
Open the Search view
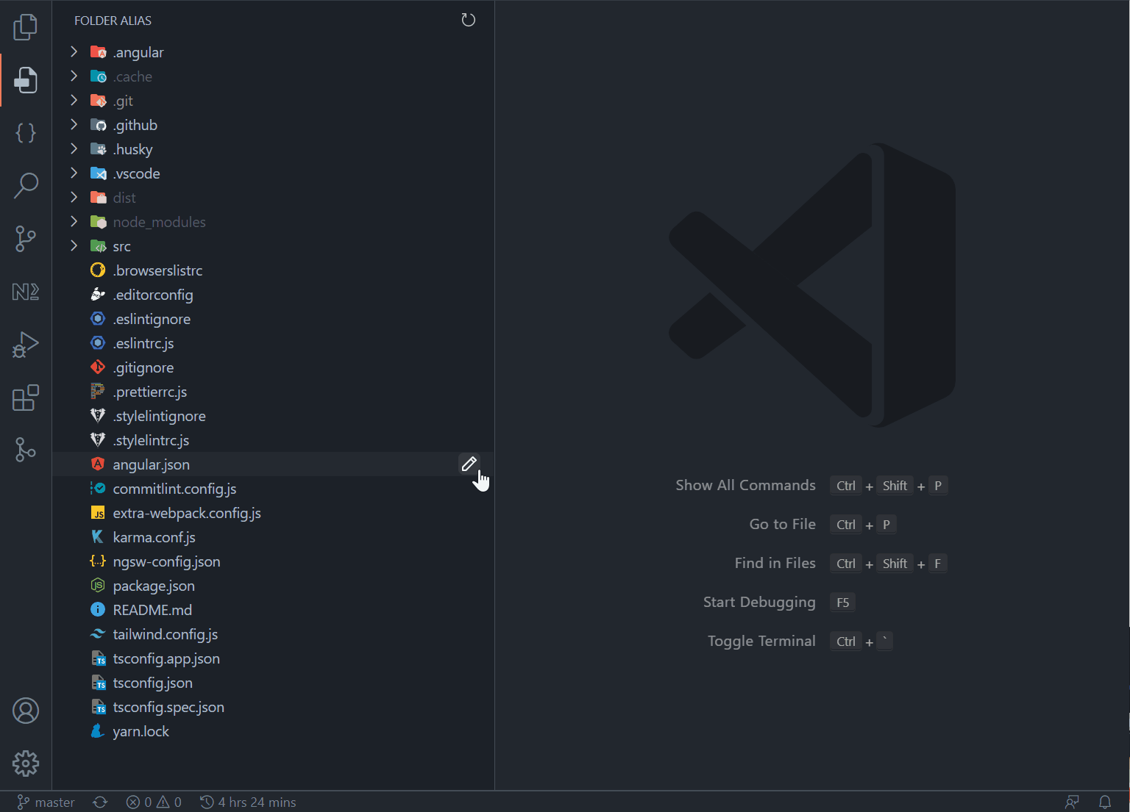pyautogui.click(x=26, y=186)
